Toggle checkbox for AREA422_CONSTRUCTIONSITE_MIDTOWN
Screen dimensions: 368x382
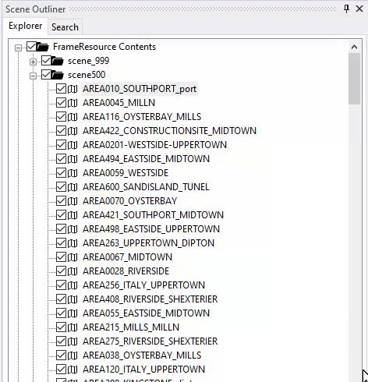coord(61,131)
